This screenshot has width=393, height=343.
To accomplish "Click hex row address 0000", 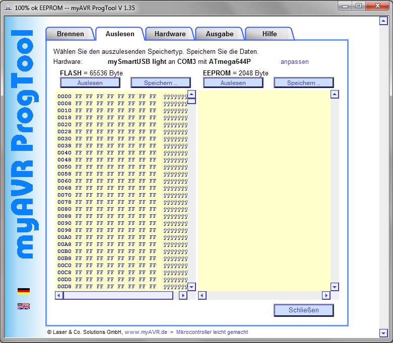I will [64, 97].
